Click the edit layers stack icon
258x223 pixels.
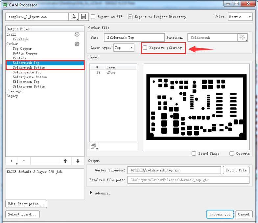tap(94, 146)
